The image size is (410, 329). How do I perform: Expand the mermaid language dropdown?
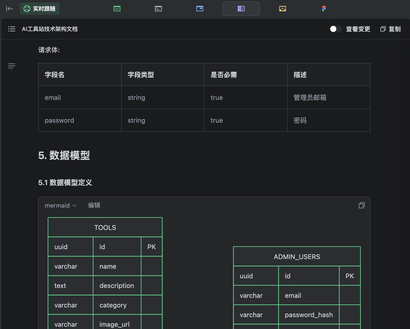point(60,205)
